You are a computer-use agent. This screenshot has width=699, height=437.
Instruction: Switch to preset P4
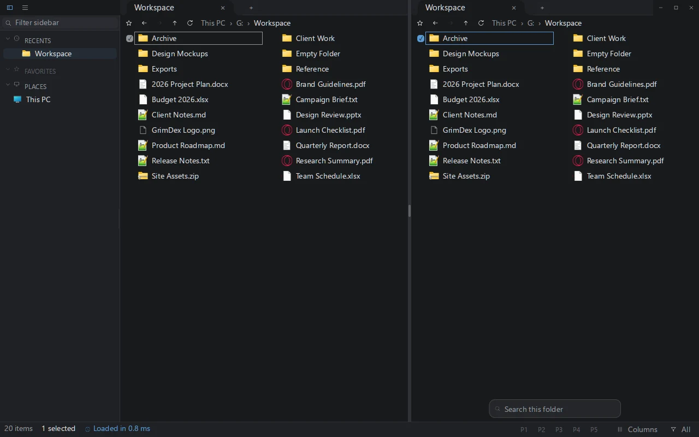point(576,430)
